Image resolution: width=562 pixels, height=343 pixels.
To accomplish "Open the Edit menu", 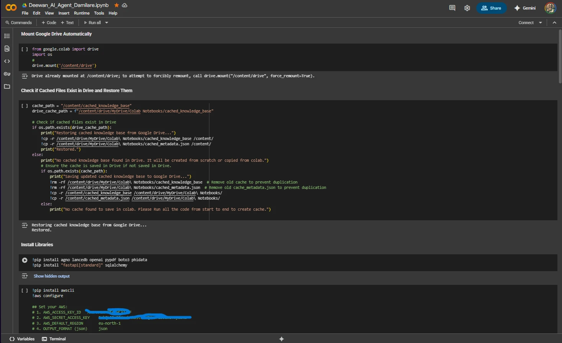I will (x=36, y=13).
